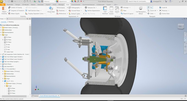Click the appearance color wheel swatch
This screenshot has width=187, height=101.
(x=57, y=1)
